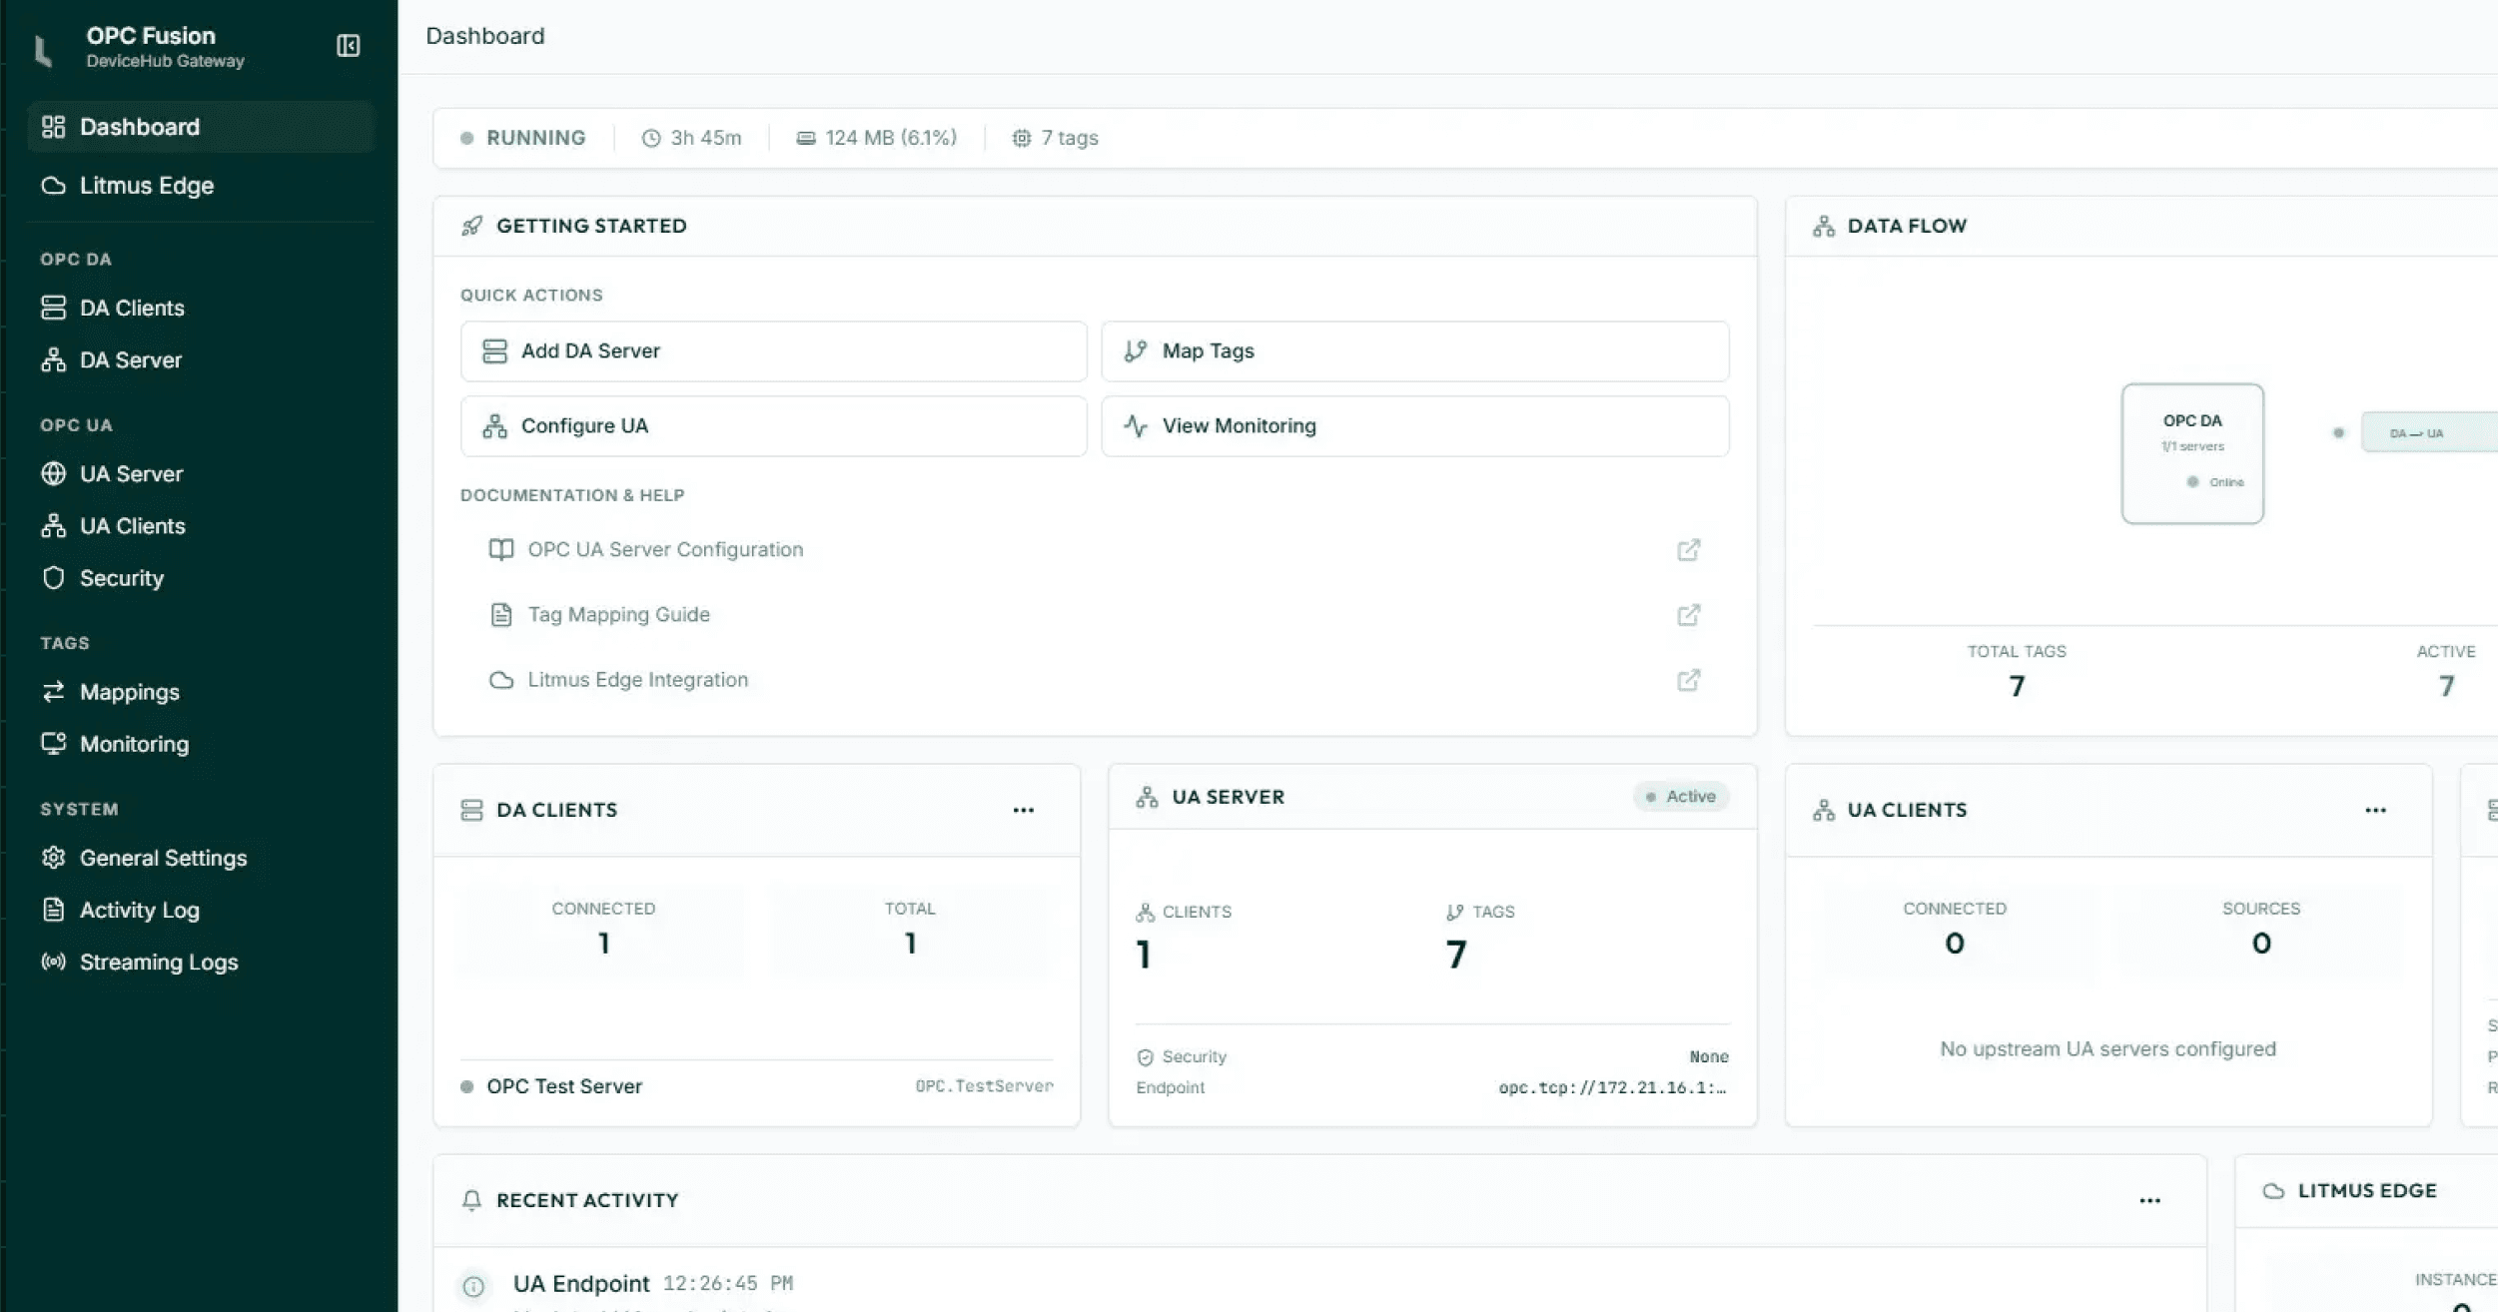
Task: Open the Litmus Edge Integration doc link
Action: click(1095, 679)
